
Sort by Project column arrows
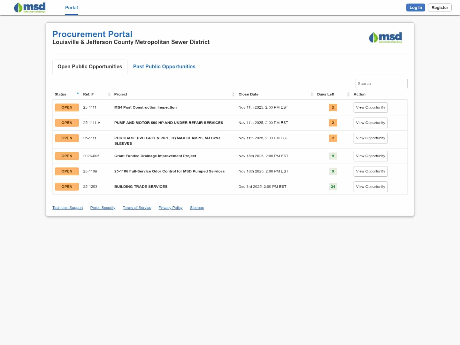click(233, 94)
